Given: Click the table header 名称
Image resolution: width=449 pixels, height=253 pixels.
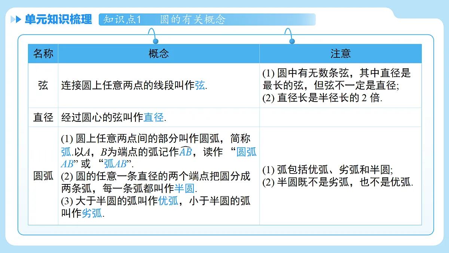Looking at the screenshot, I should pos(43,54).
